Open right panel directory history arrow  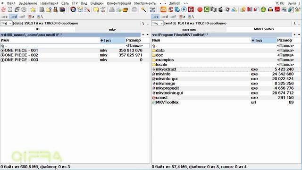(x=299, y=34)
